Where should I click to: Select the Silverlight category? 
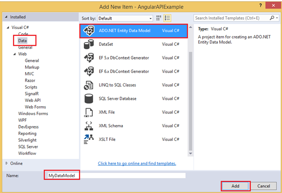click(x=27, y=140)
